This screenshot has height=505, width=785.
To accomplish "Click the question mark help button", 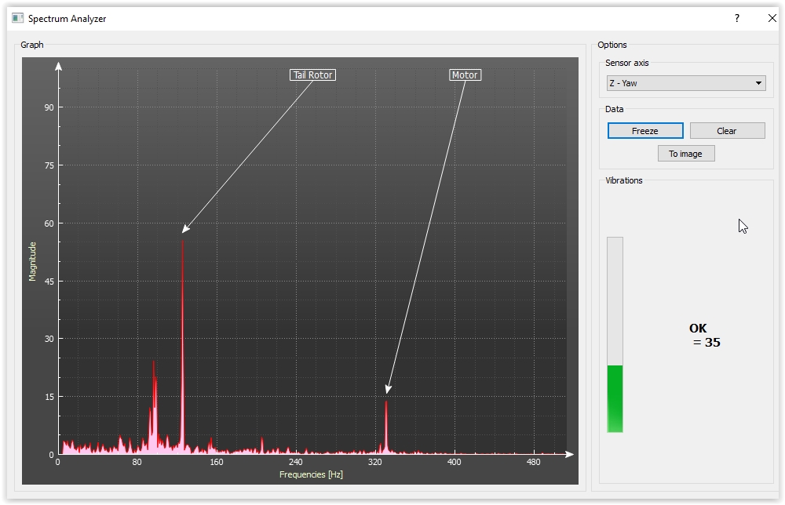I will pos(736,18).
